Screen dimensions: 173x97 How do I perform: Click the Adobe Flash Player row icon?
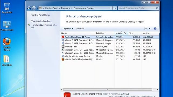click(x=63, y=37)
